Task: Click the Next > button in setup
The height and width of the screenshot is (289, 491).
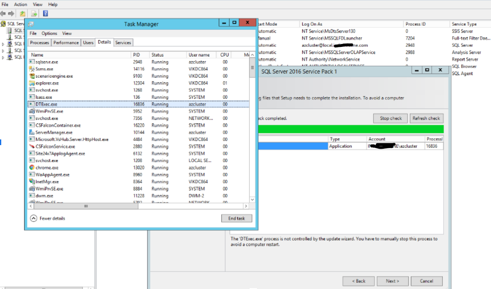Action: tap(392, 281)
